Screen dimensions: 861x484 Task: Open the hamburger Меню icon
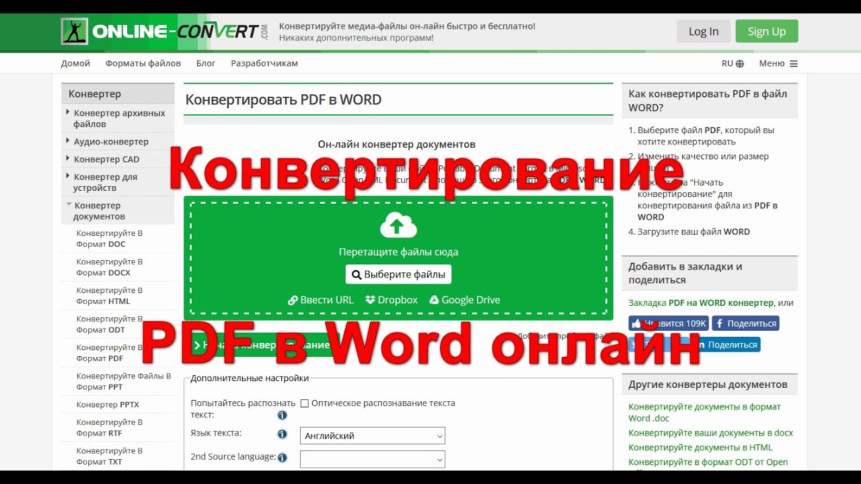click(x=794, y=64)
